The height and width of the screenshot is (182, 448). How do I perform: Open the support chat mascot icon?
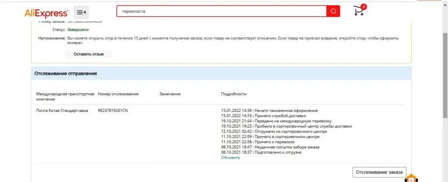[410, 178]
